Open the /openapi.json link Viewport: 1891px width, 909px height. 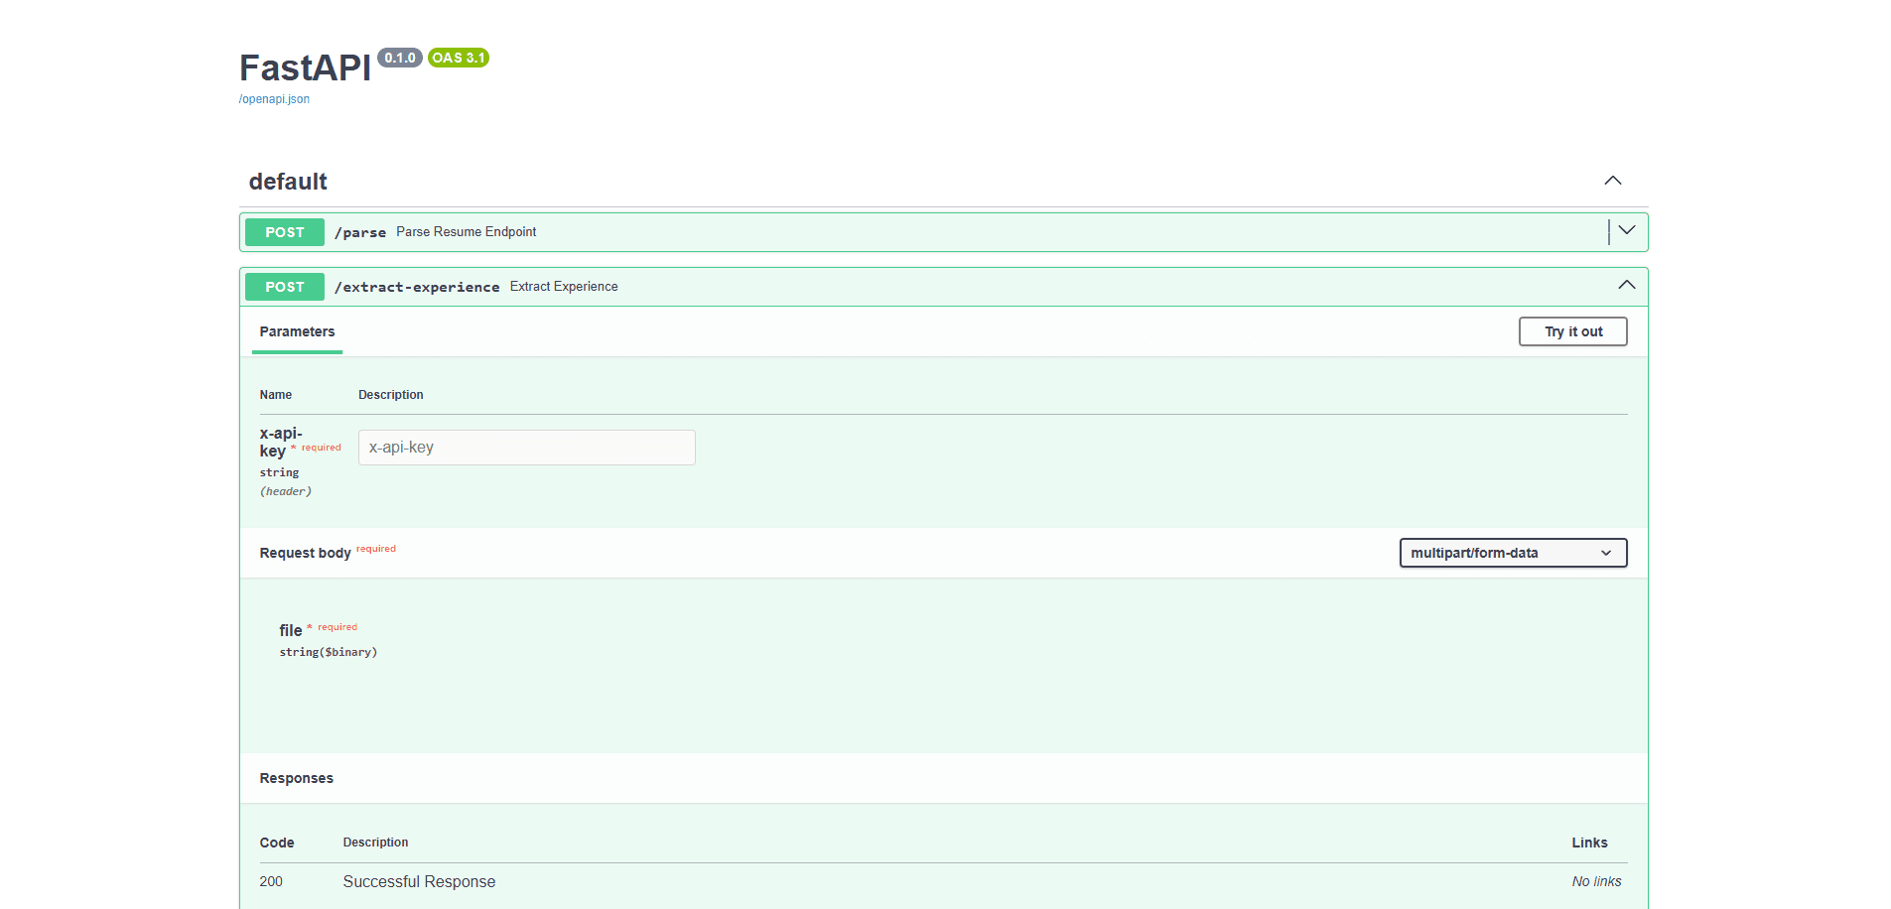point(273,98)
